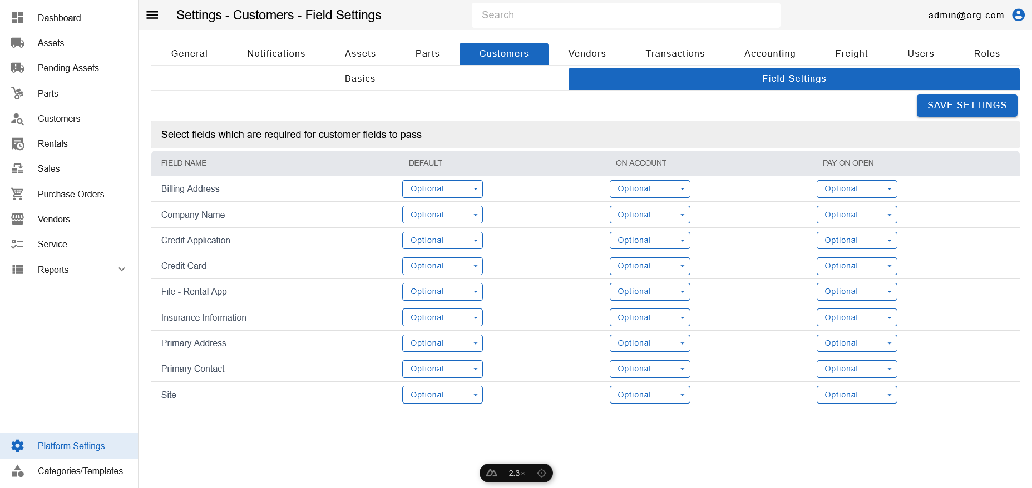Image resolution: width=1032 pixels, height=488 pixels.
Task: Click the Platform Settings gear icon
Action: pyautogui.click(x=18, y=446)
